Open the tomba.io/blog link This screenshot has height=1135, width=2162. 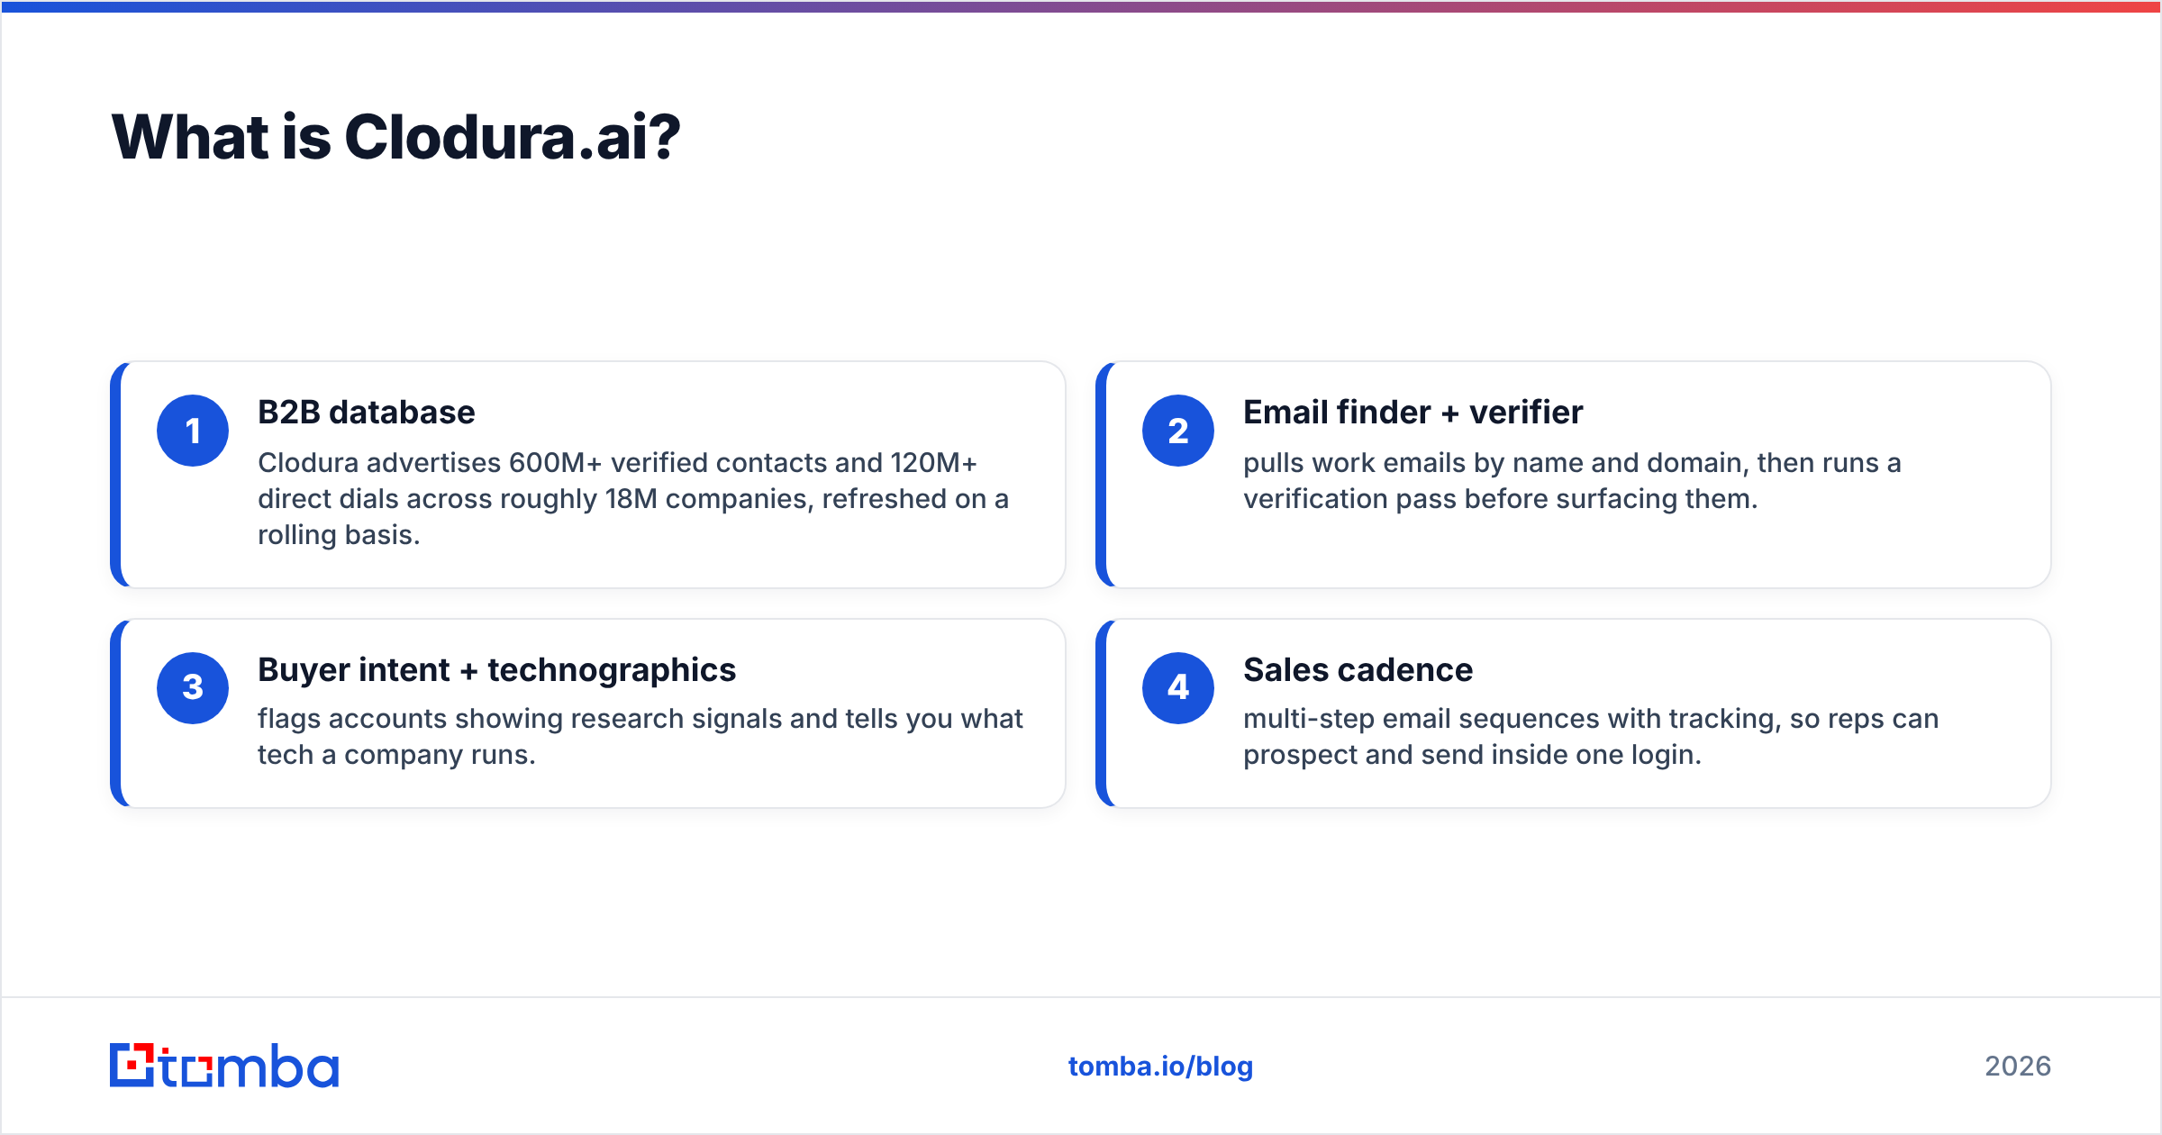[x=1160, y=1067]
